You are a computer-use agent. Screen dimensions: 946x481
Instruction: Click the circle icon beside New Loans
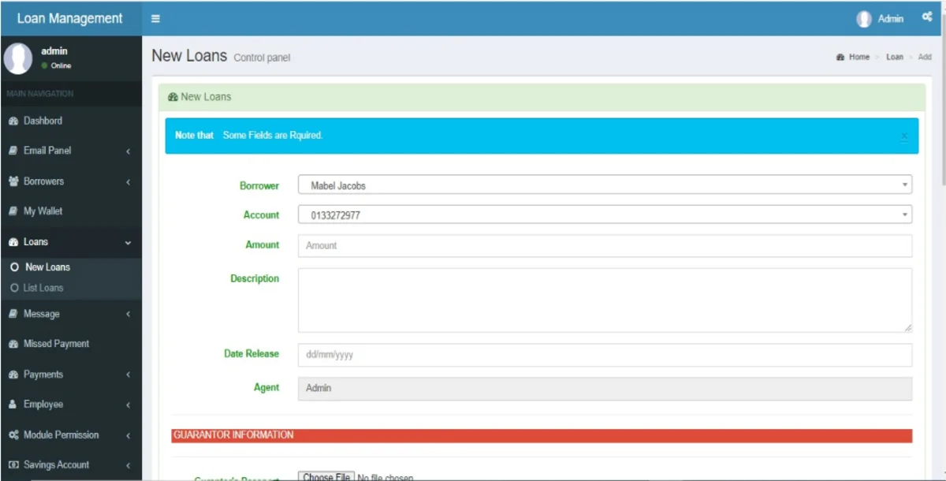click(14, 267)
